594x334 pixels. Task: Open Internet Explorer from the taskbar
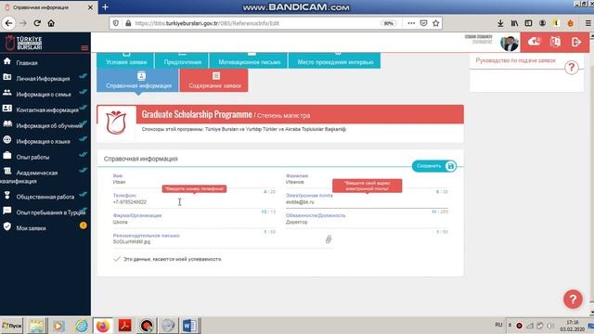(x=81, y=326)
